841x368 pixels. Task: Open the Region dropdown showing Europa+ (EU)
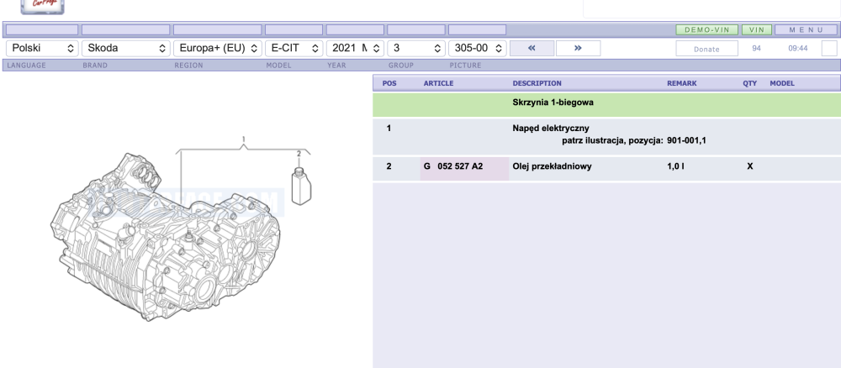pos(218,48)
